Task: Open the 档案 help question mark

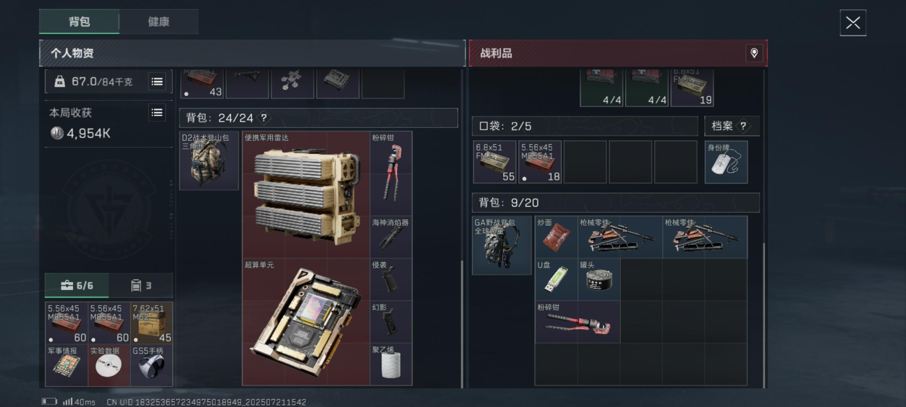Action: 743,126
